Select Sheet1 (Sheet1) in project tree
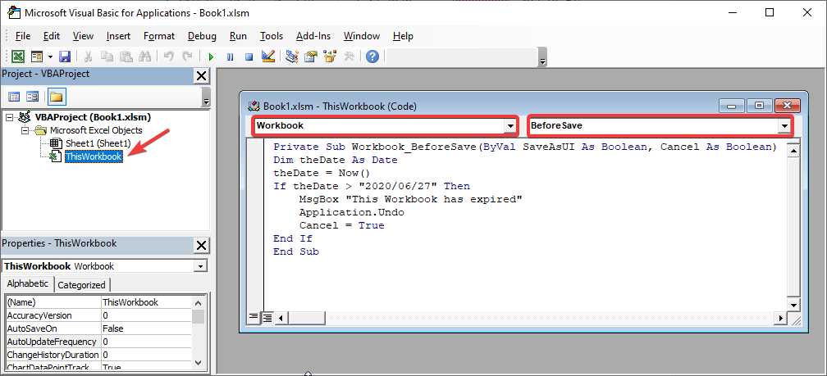 coord(98,143)
